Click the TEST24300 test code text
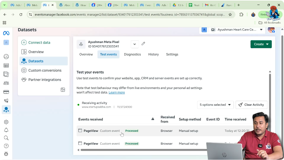 point(124,107)
